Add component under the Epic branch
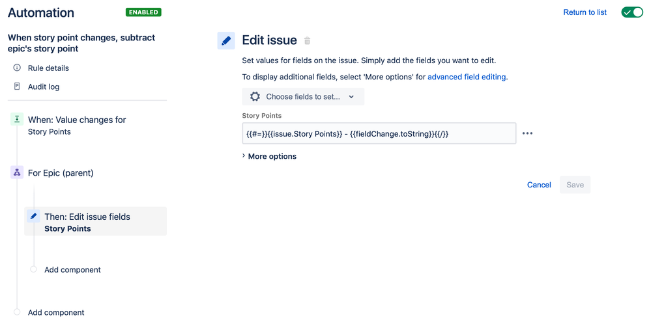Viewport: 651px width, 335px height. point(72,269)
